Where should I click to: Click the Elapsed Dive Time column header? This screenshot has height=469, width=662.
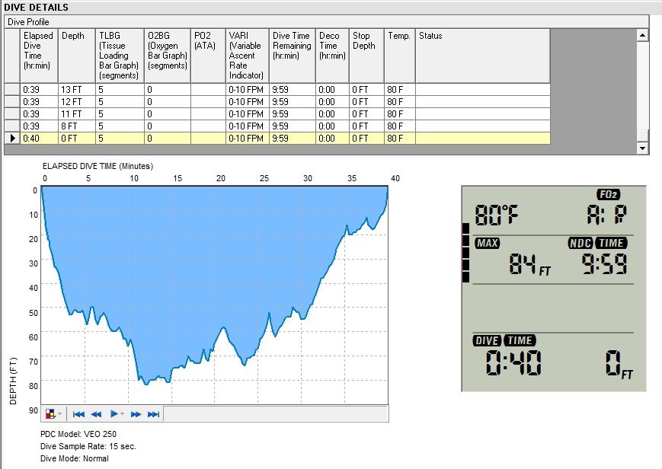tap(39, 56)
